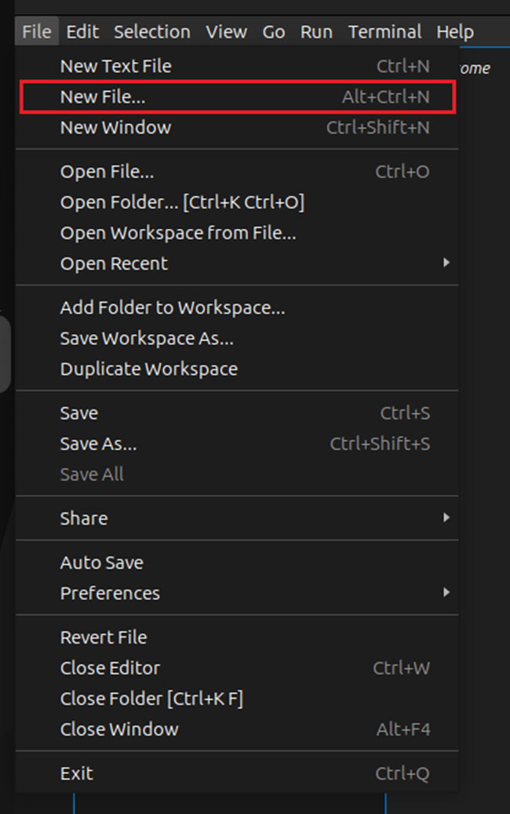The height and width of the screenshot is (814, 510).
Task: Open the Selection menu in menu bar
Action: (x=151, y=32)
